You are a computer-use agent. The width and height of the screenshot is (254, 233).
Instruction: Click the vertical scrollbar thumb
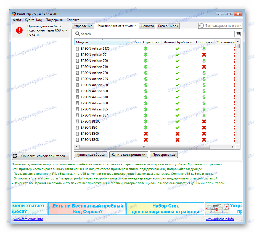(238, 46)
